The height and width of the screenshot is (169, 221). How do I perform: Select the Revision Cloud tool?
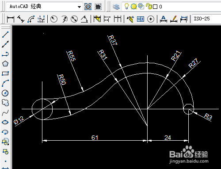click(x=5, y=103)
